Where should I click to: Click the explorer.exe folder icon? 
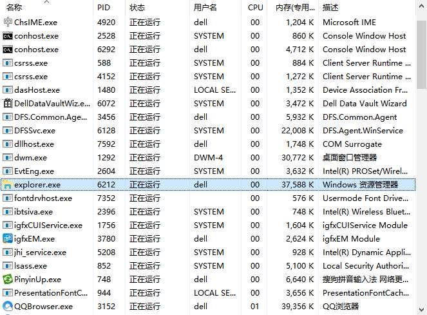tap(7, 185)
